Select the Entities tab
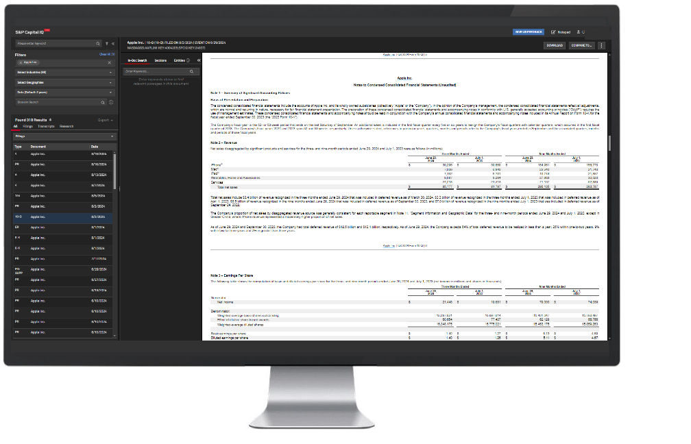Viewport: 691px width, 444px height. (x=179, y=60)
